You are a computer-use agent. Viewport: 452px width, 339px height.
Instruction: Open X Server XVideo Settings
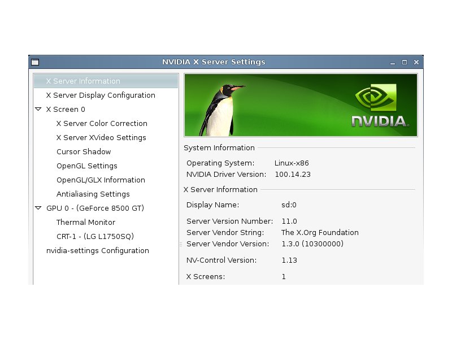pos(101,137)
